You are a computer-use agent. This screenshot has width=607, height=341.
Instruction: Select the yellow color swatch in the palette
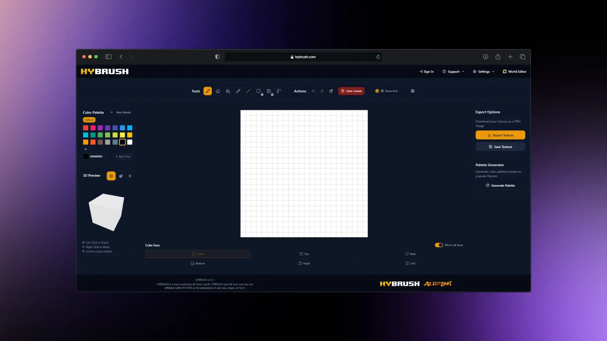[122, 135]
